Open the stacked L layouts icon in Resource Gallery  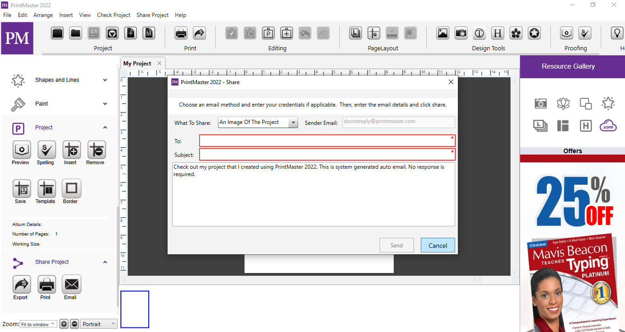coord(541,126)
